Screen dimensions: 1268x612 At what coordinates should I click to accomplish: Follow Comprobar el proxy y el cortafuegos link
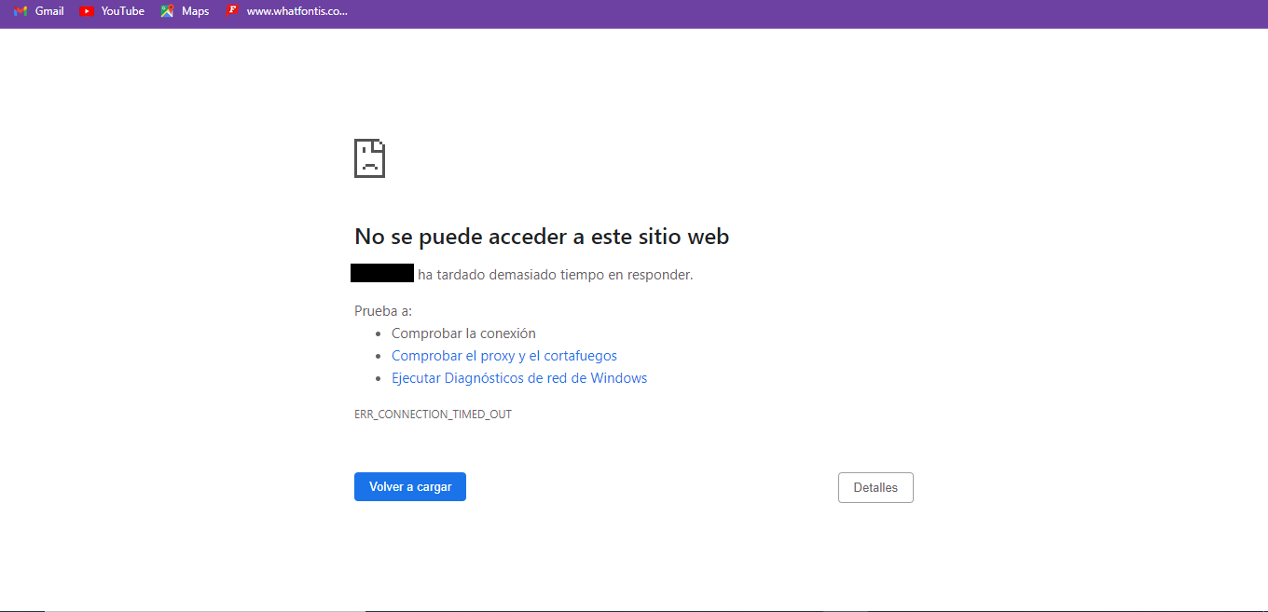tap(504, 356)
